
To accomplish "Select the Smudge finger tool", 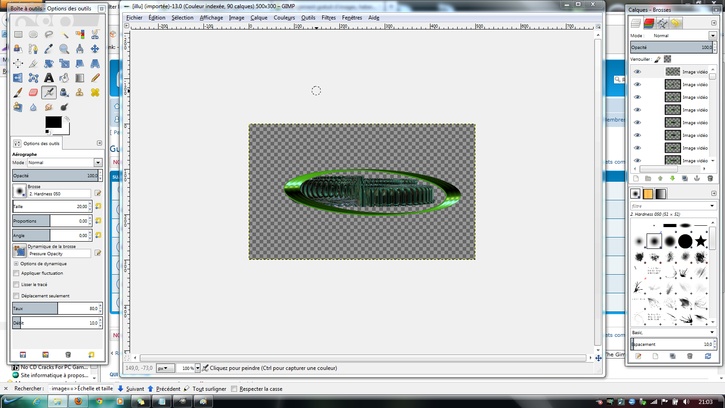I will (49, 107).
